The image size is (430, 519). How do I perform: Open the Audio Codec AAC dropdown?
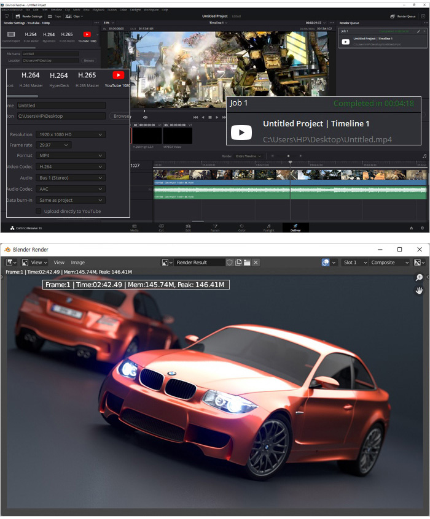pyautogui.click(x=70, y=189)
